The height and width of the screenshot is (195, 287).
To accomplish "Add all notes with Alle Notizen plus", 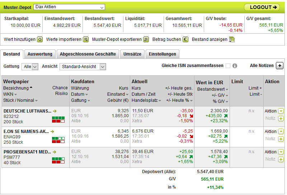I will pyautogui.click(x=280, y=66).
